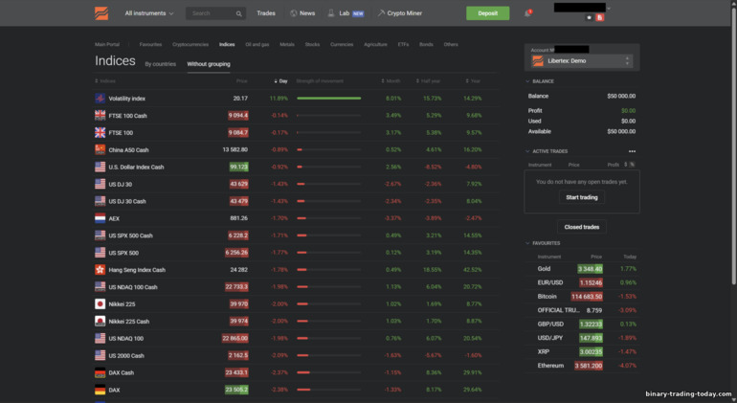
Task: Click the Hang Seng Index Cash flag icon
Action: click(100, 269)
